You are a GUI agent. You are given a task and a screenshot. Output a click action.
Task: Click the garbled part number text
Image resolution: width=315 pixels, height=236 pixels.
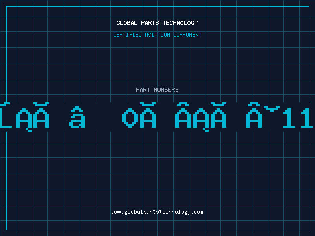pos(157,117)
